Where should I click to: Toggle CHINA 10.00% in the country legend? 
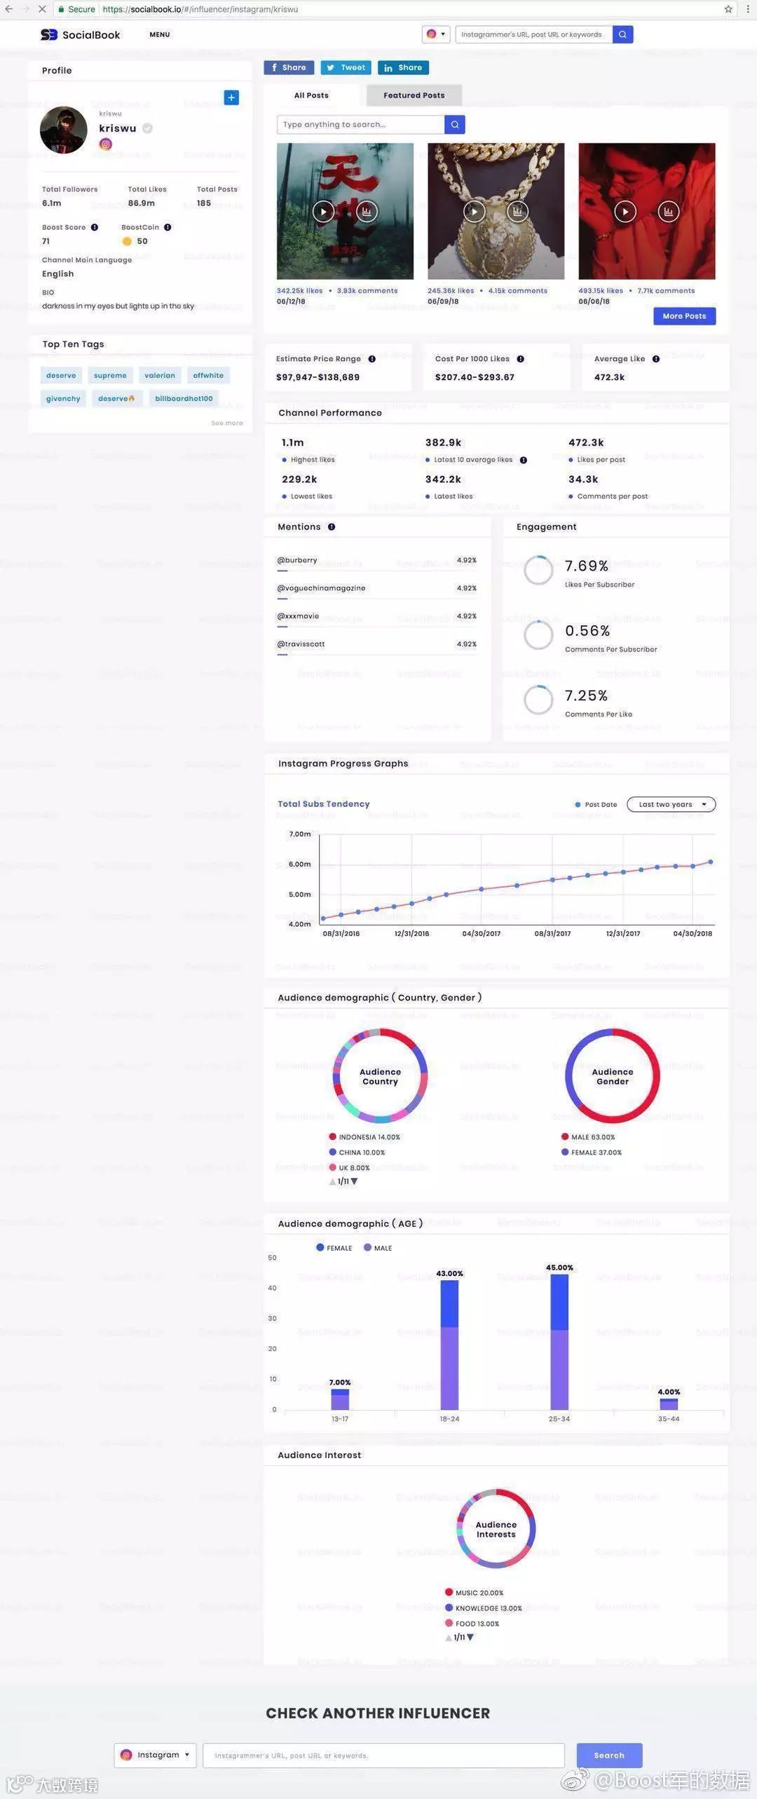tap(357, 1153)
